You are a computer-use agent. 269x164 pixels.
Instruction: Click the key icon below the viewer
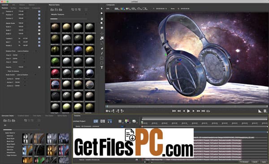(x=108, y=111)
